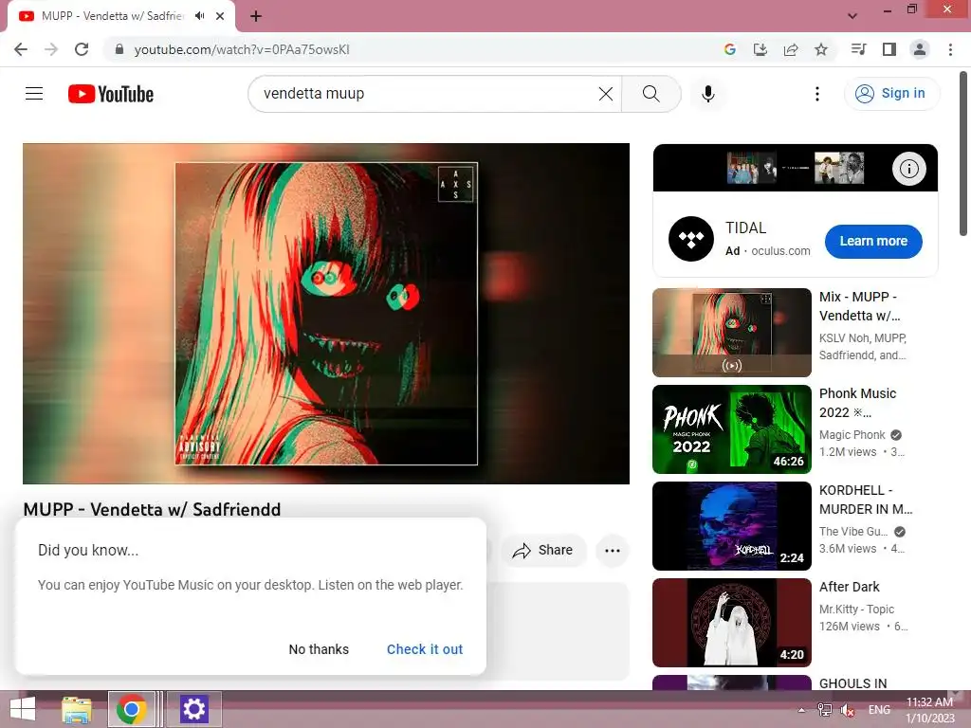The image size is (971, 728).
Task: Click network icon in system tray
Action: [825, 709]
